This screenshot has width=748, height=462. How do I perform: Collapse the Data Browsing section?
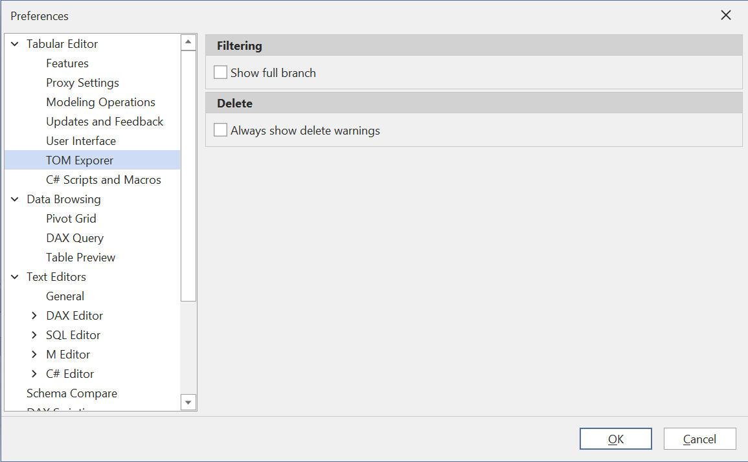[x=14, y=199]
